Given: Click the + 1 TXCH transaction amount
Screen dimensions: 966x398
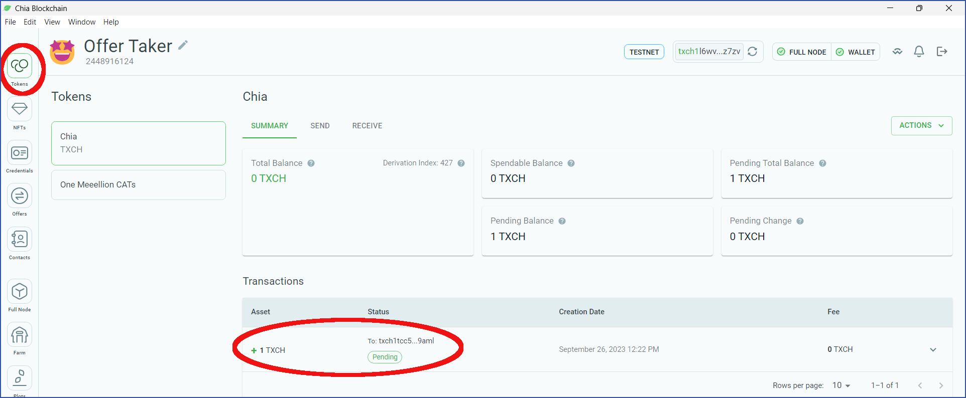Looking at the screenshot, I should (268, 350).
